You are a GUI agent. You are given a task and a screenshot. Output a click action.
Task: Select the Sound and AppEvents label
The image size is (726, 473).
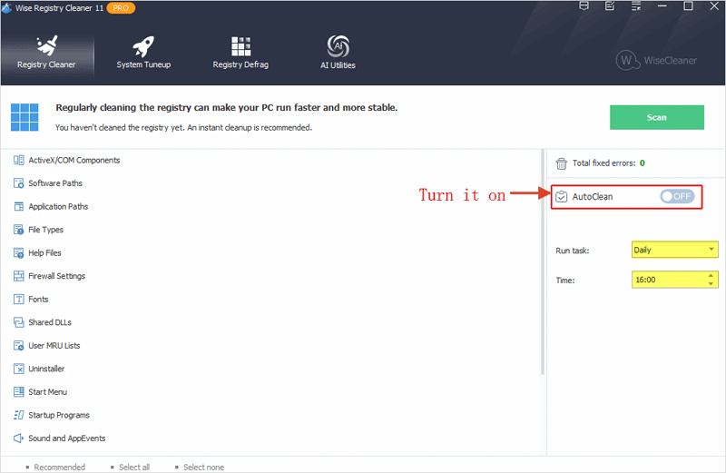[67, 439]
